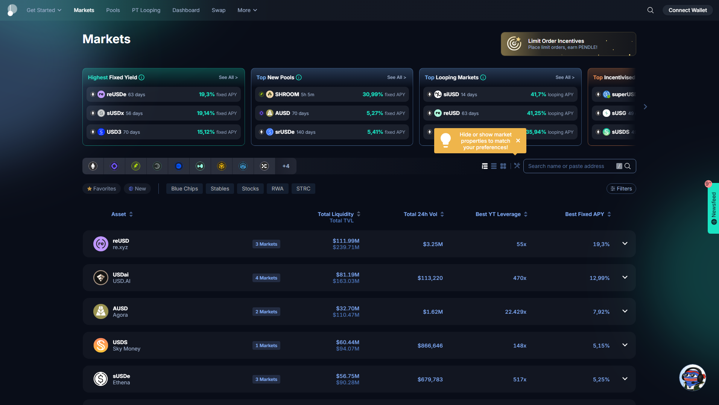Image resolution: width=719 pixels, height=405 pixels.
Task: Open See All for Highest Fixed Yield
Action: 228,77
